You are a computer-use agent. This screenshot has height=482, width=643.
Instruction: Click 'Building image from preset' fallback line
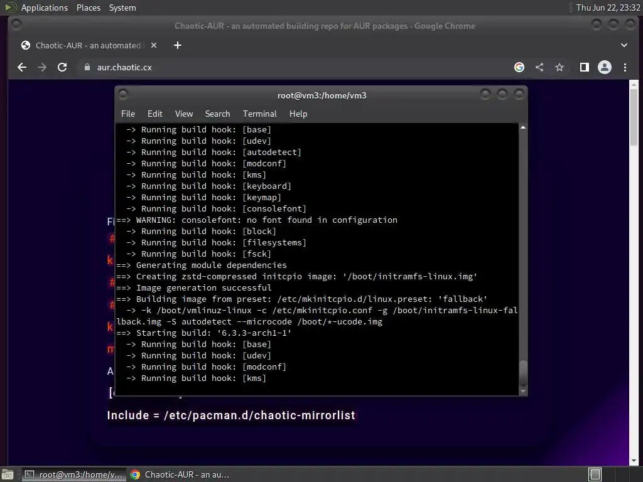[x=302, y=299]
